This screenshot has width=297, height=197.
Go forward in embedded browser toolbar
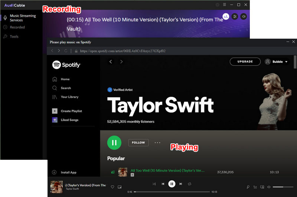click(59, 51)
